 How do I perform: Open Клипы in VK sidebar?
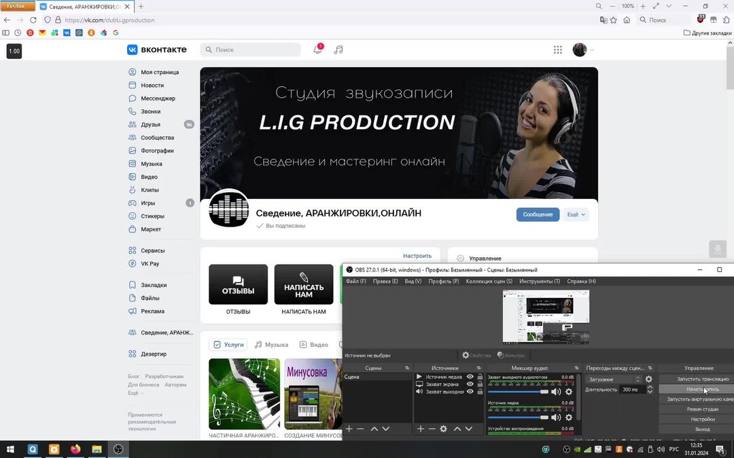click(150, 190)
